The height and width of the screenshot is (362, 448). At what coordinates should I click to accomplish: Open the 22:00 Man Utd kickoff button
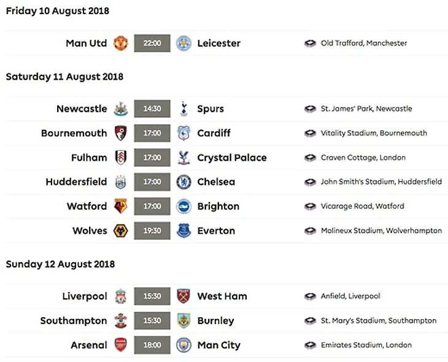[x=152, y=44]
